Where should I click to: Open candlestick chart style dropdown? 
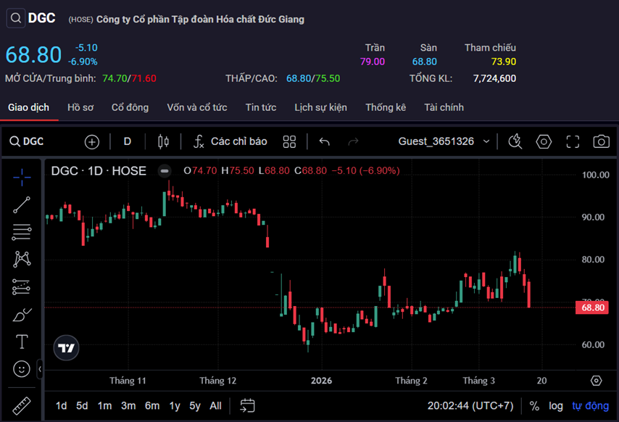coord(163,141)
